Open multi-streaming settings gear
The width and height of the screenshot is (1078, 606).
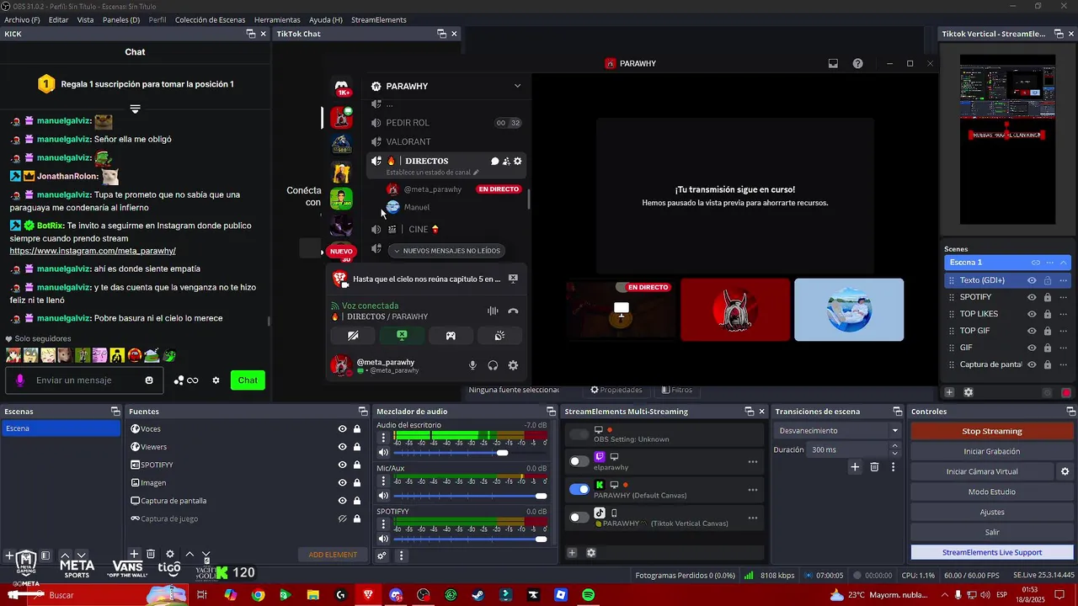click(x=591, y=553)
